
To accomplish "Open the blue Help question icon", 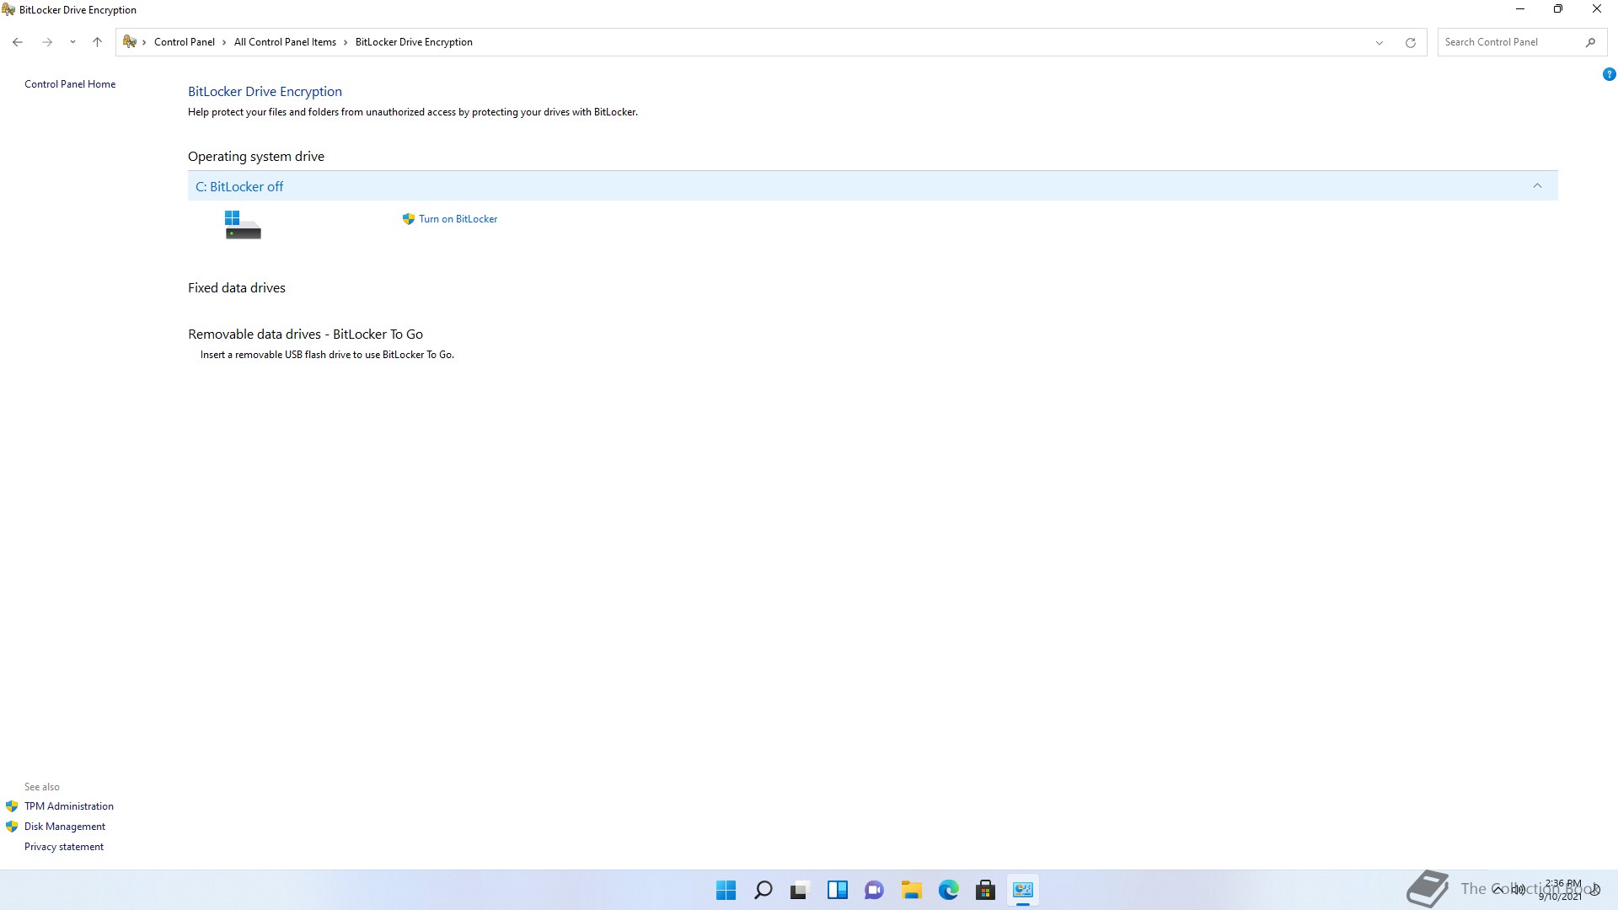I will tap(1609, 74).
